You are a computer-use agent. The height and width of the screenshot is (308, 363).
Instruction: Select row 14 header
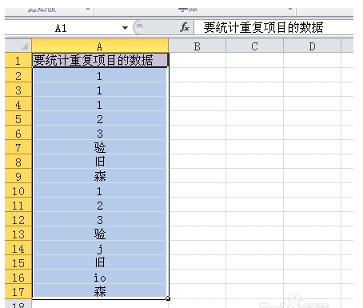point(18,248)
